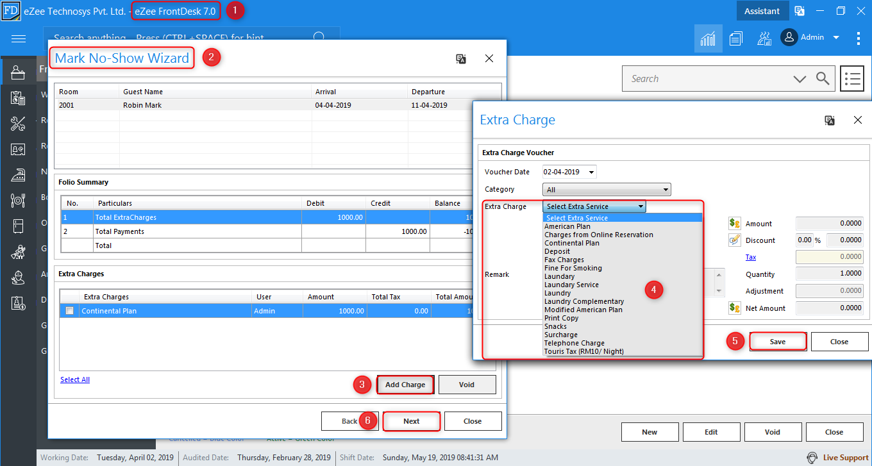Click the Amount dollar icon in Extra Charge
Screen dimensions: 872x466
click(735, 224)
